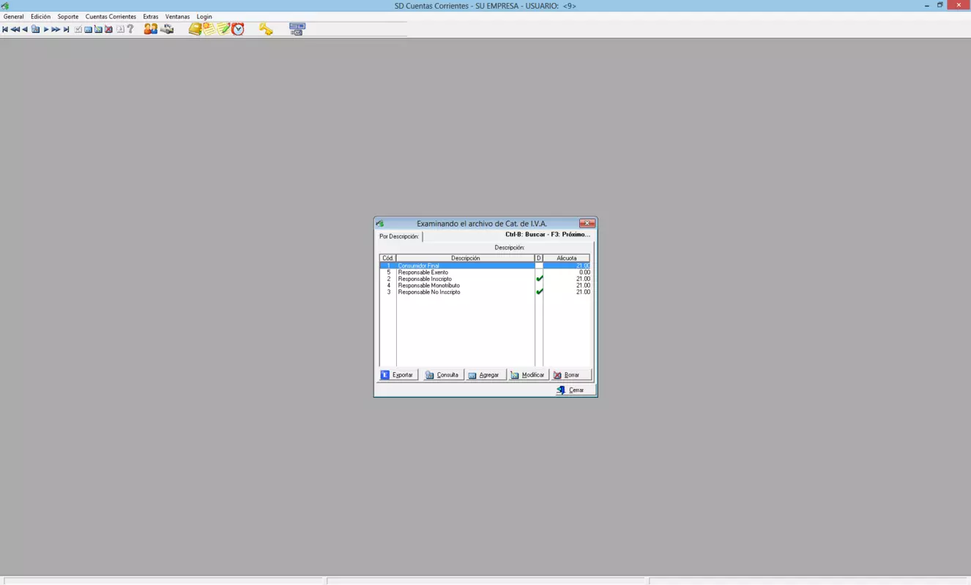This screenshot has width=971, height=585.
Task: Click the Borrar button
Action: (x=570, y=375)
